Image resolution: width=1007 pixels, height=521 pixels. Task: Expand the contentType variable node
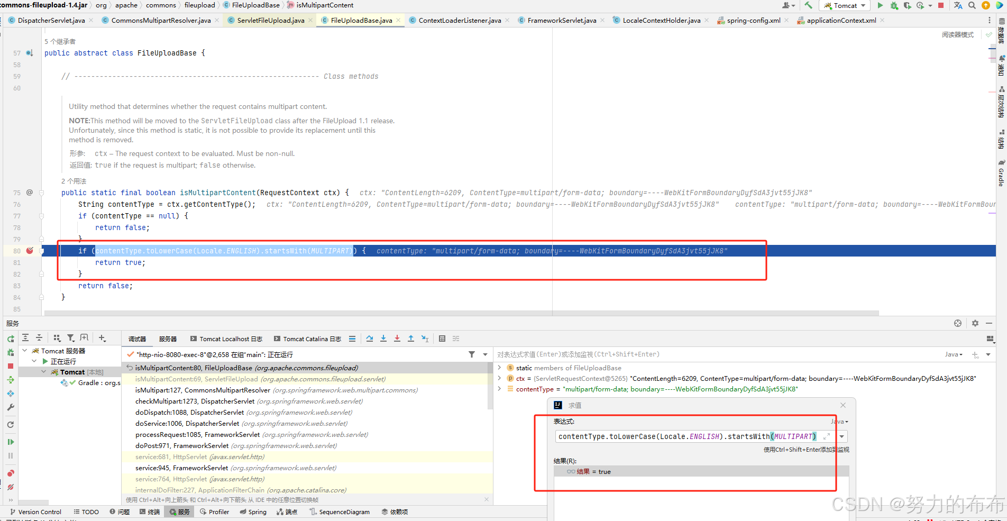click(499, 389)
